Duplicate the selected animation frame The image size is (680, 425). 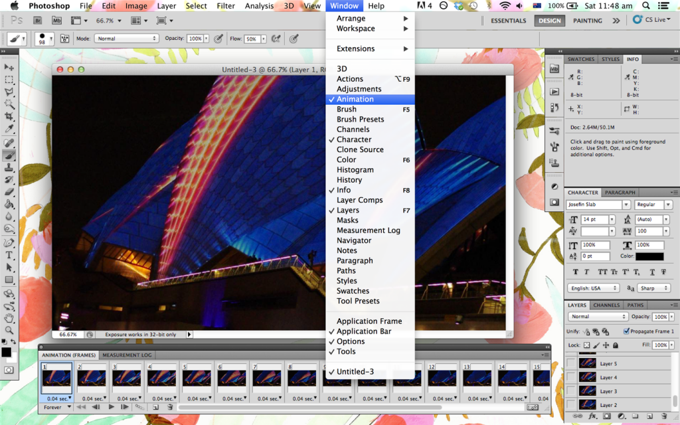[155, 407]
